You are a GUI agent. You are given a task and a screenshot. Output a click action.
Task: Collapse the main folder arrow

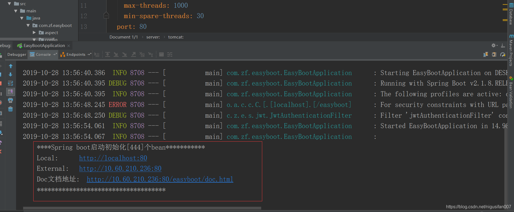click(16, 11)
